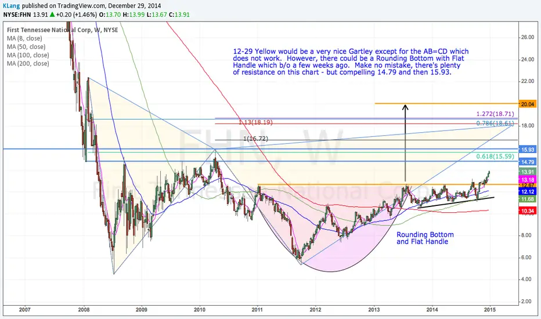This screenshot has height=319, width=541.
Task: Click the 2011 label on time axis
Action: pos(257,310)
